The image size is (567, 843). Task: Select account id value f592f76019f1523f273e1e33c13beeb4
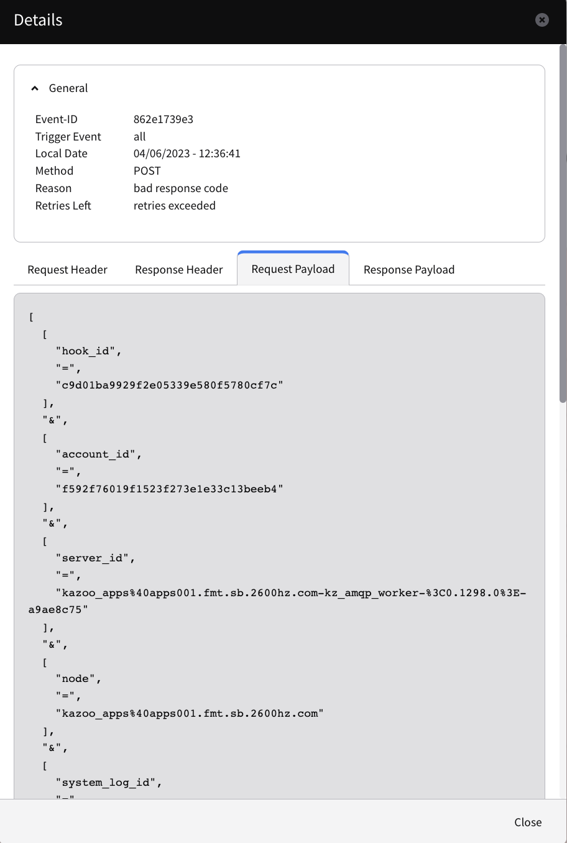[x=170, y=489]
